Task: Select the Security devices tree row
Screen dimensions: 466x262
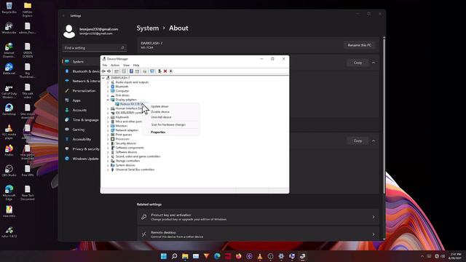Action: click(x=126, y=143)
